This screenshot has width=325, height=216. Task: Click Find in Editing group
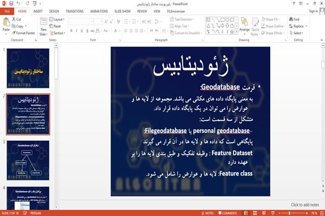click(x=294, y=19)
